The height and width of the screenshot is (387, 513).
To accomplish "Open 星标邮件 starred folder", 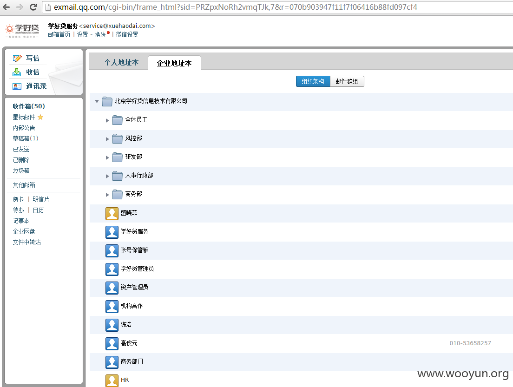I will (24, 117).
